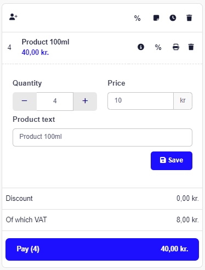
Task: Apply order discount with top percent icon
Action: click(137, 18)
